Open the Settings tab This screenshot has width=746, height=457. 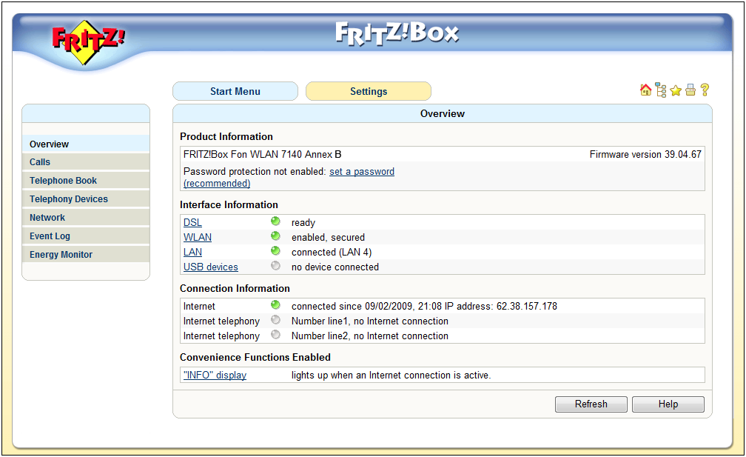369,91
